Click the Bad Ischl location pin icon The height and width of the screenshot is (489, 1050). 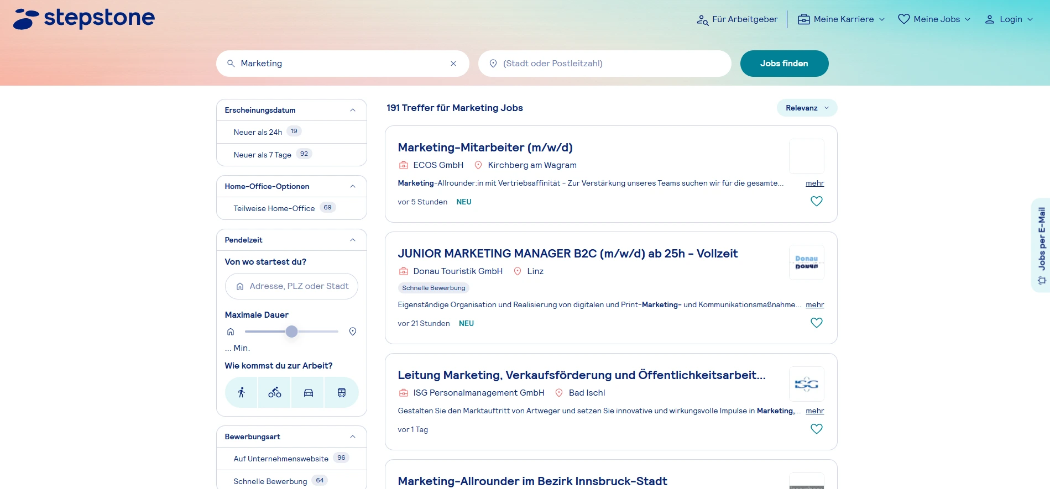pos(559,393)
